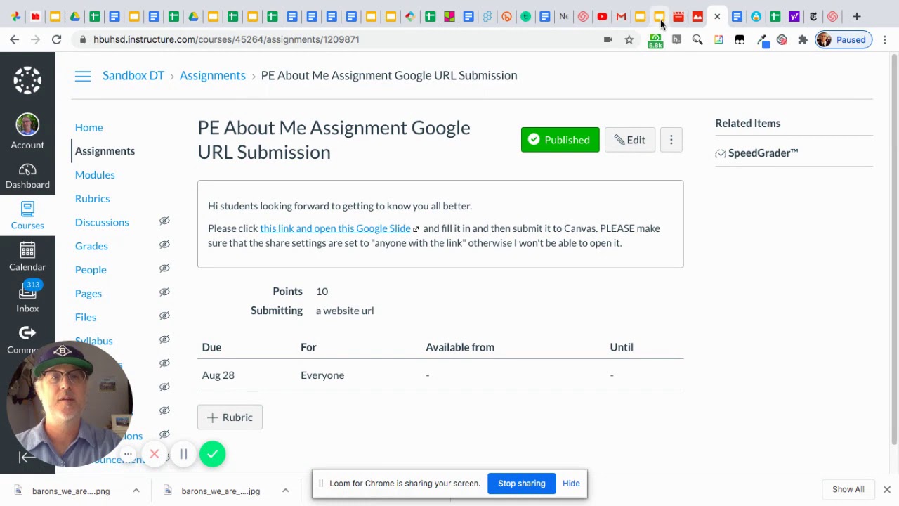899x506 pixels.
Task: Click the Paused profile button
Action: (844, 40)
